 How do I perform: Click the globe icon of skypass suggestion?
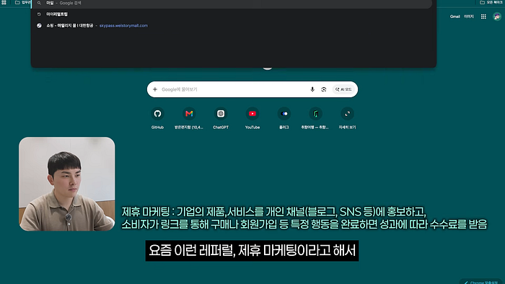point(39,25)
